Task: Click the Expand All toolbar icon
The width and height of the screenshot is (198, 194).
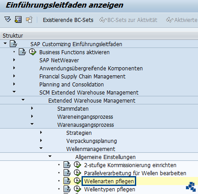Action: point(8,20)
